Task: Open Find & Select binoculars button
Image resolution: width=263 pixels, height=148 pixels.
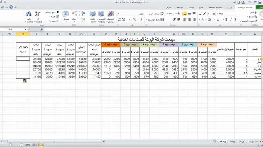Action: 29,17
